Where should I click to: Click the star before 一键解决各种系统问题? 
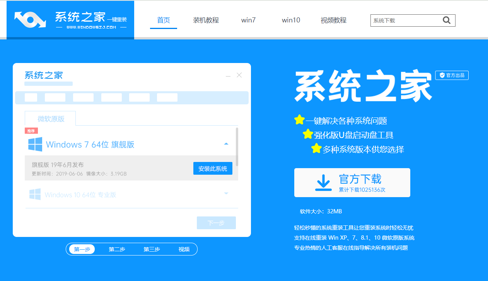[299, 120]
